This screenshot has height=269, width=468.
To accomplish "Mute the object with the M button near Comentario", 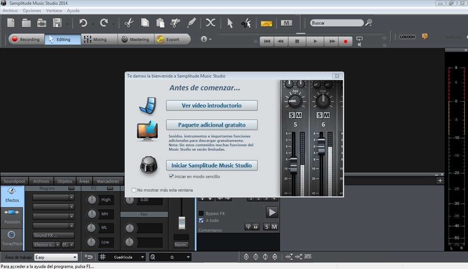I will (274, 227).
